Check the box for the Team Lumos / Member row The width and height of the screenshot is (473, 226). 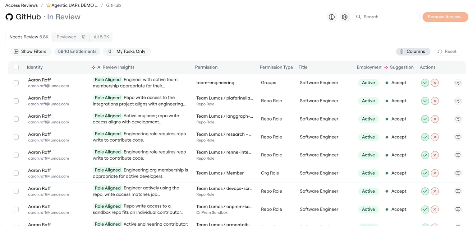click(16, 173)
